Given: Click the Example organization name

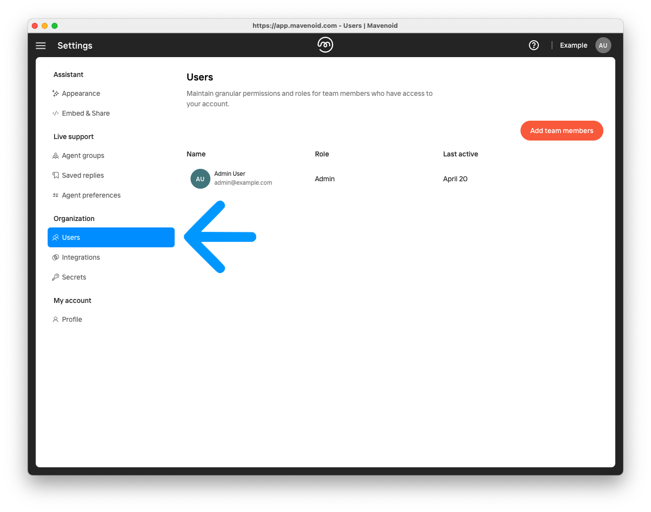Looking at the screenshot, I should [x=574, y=45].
